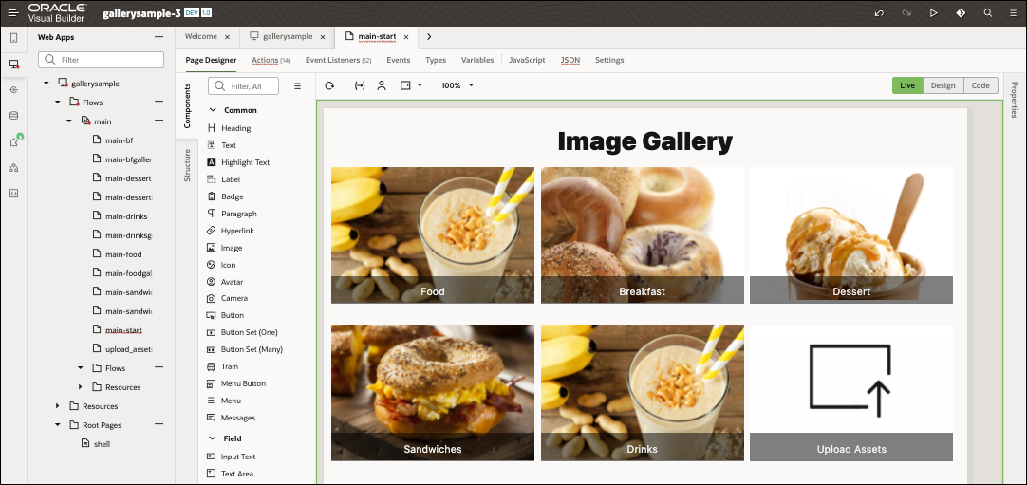
Task: Open the JavaScript tab
Action: pos(527,60)
